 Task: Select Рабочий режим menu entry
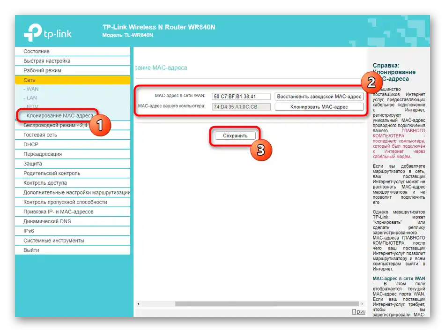click(73, 70)
